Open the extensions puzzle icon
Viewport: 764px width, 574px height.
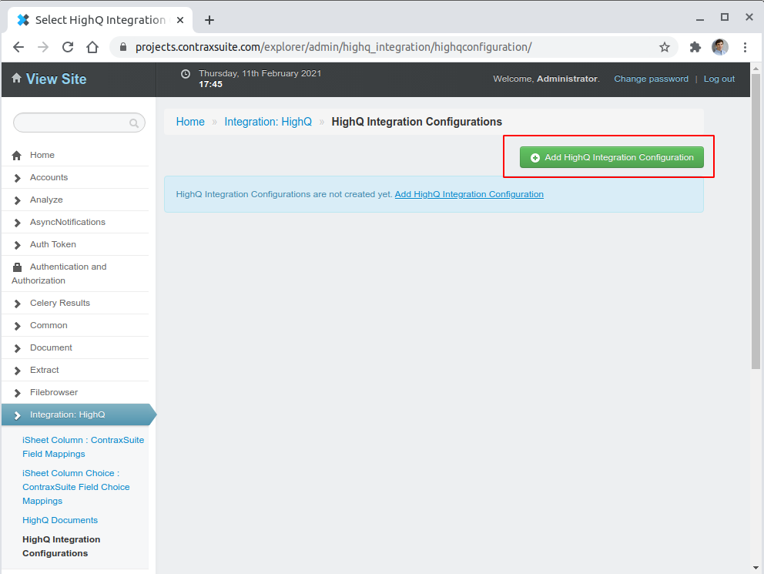click(695, 47)
